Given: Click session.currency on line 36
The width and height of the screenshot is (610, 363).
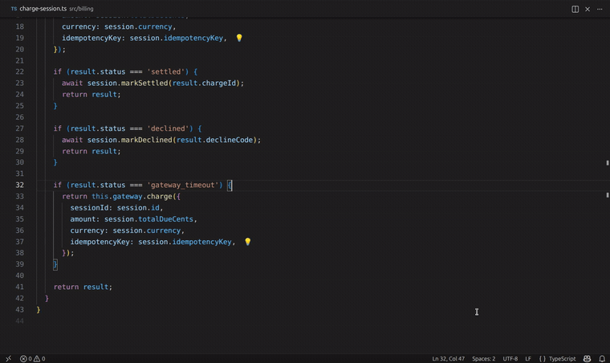Looking at the screenshot, I should click(147, 230).
